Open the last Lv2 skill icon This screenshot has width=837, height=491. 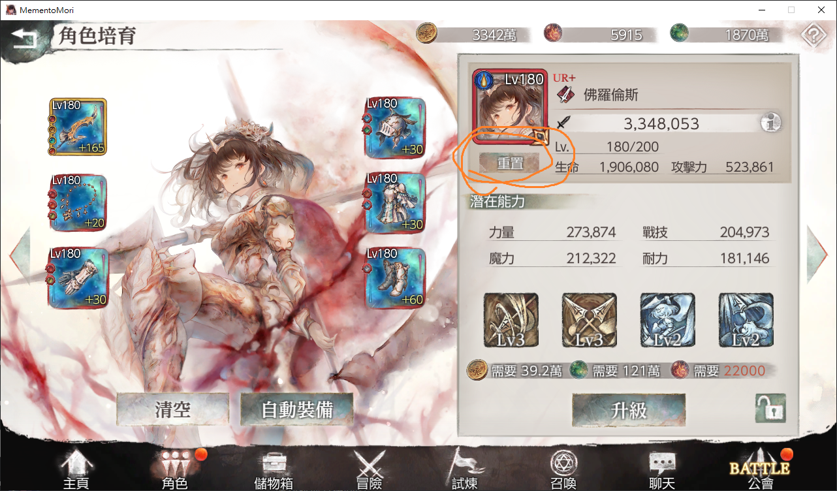pos(746,320)
